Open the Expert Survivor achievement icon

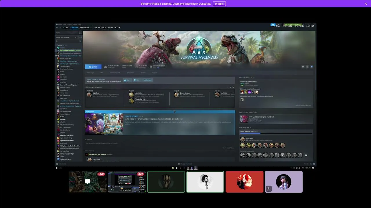(x=177, y=95)
